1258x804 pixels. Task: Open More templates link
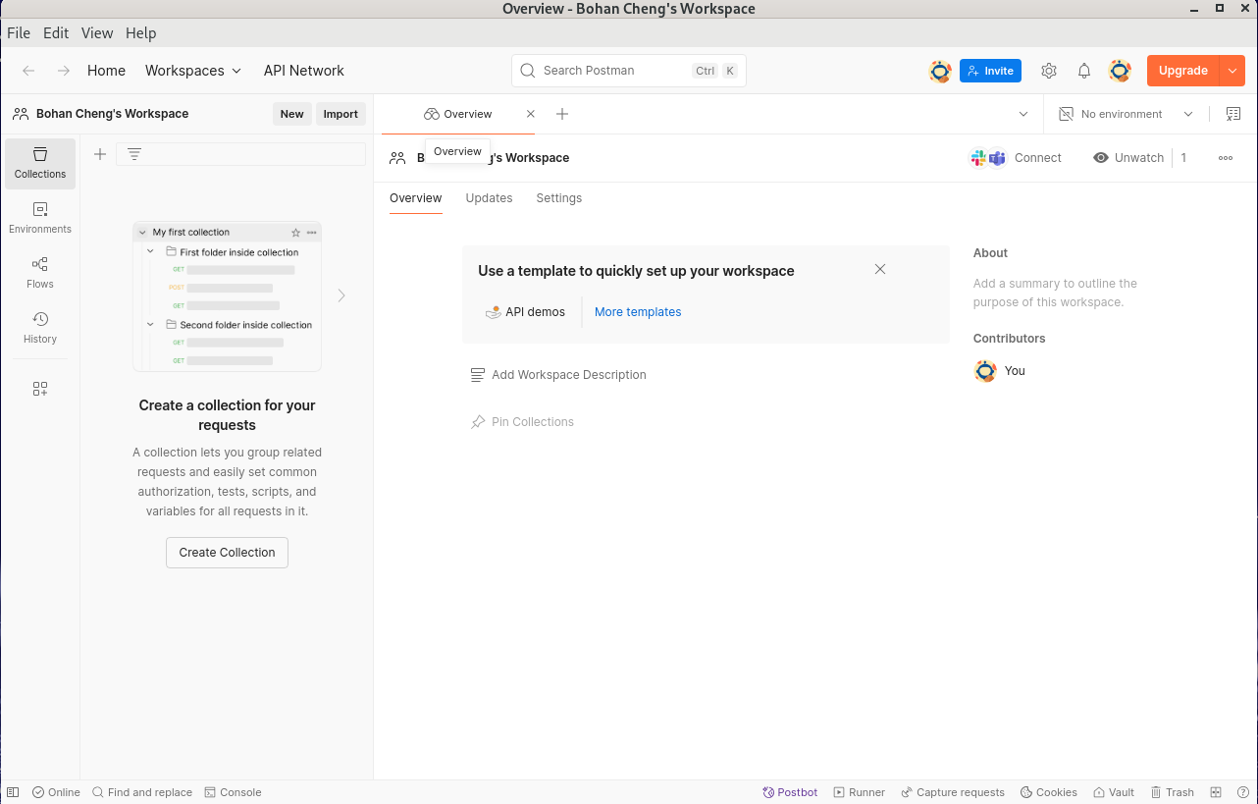(x=638, y=312)
